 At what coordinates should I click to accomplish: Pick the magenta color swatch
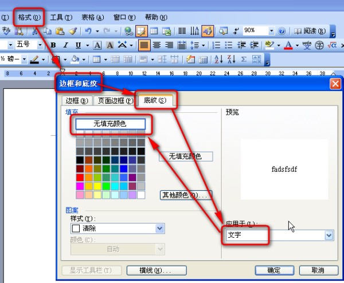80,186
